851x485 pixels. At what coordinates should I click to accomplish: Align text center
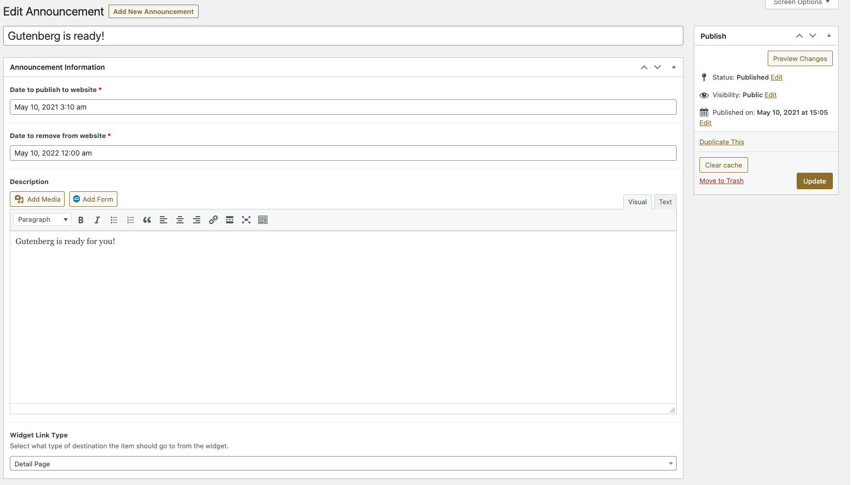coord(180,220)
